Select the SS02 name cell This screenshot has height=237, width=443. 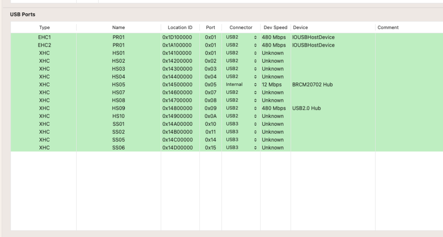pyautogui.click(x=118, y=132)
